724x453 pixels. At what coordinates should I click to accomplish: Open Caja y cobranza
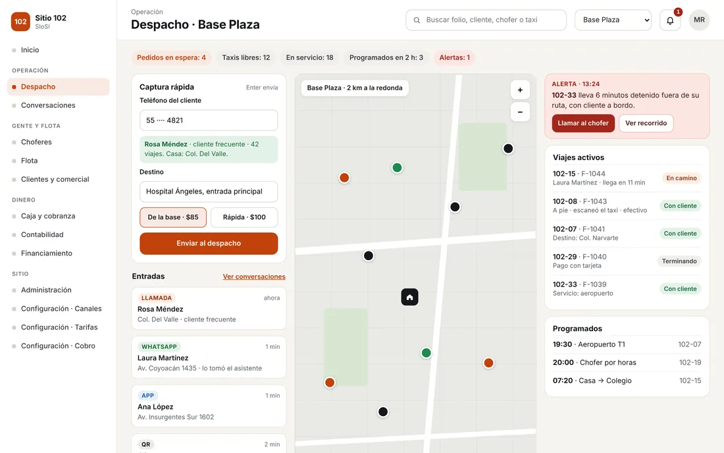pos(58,216)
